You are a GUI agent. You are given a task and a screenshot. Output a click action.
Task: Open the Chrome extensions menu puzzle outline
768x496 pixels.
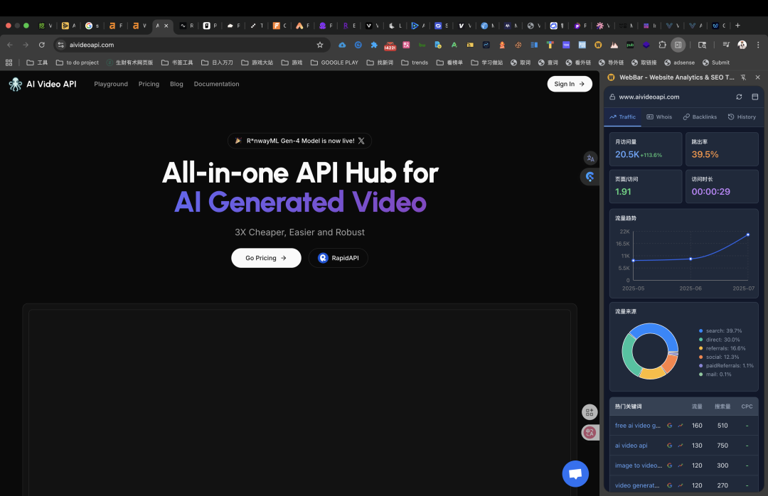tap(662, 45)
